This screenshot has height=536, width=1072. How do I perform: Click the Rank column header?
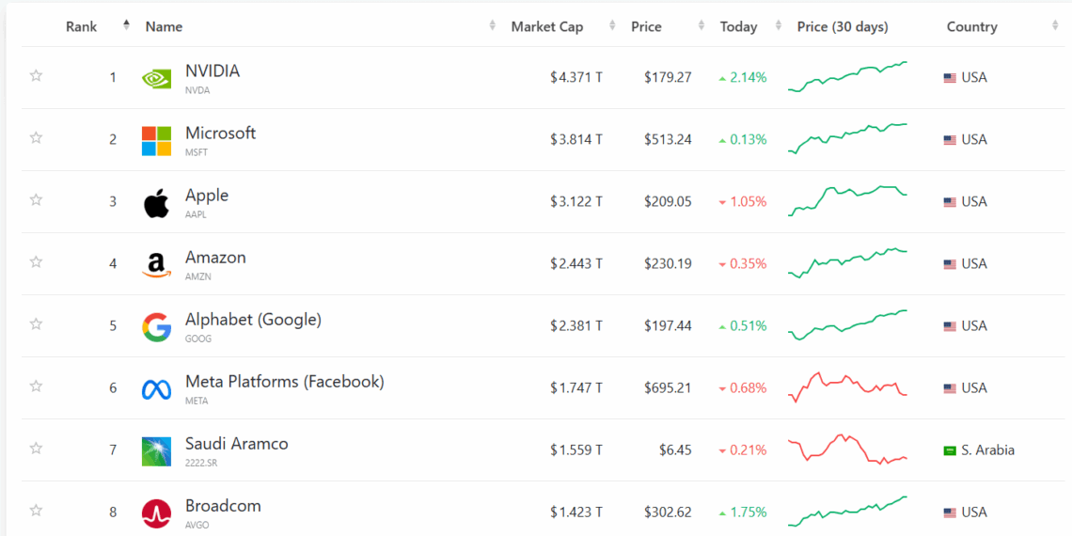tap(82, 26)
